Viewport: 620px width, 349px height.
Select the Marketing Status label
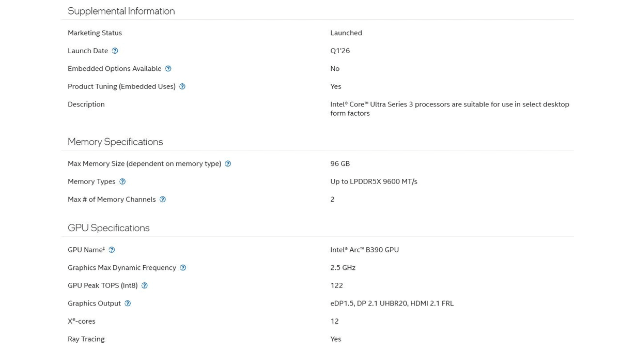(95, 33)
